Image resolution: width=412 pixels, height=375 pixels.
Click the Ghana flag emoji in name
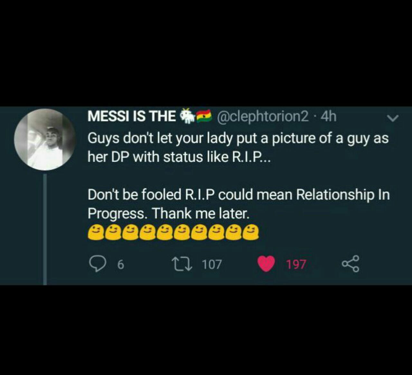click(x=204, y=116)
